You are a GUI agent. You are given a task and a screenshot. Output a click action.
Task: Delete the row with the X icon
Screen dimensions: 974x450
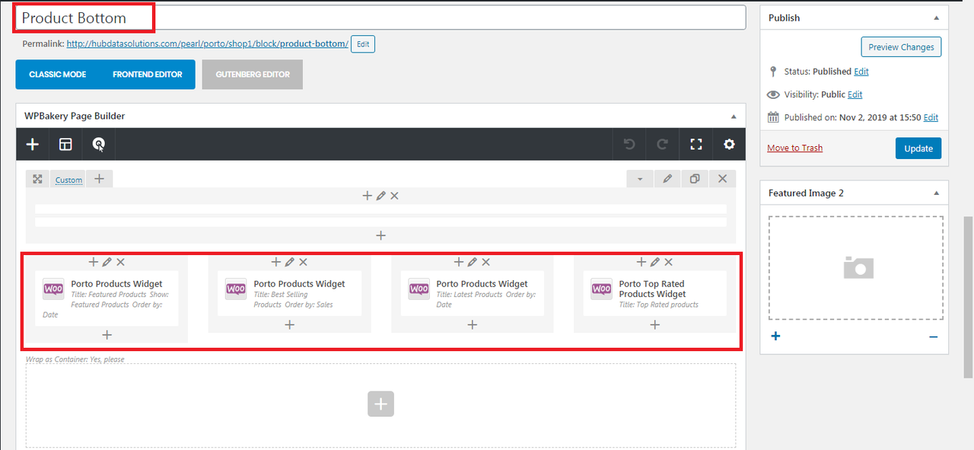click(x=722, y=179)
